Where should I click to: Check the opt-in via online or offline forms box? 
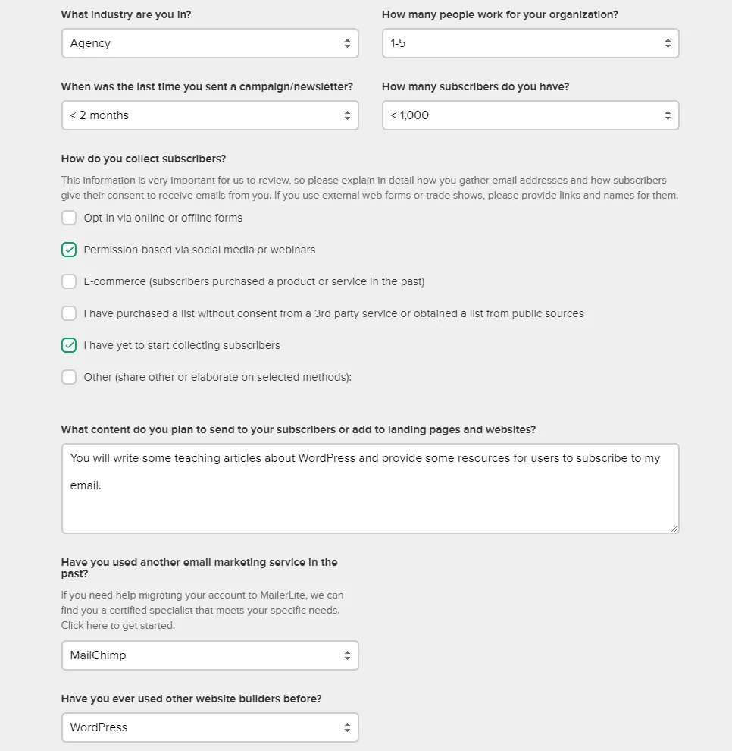(69, 218)
